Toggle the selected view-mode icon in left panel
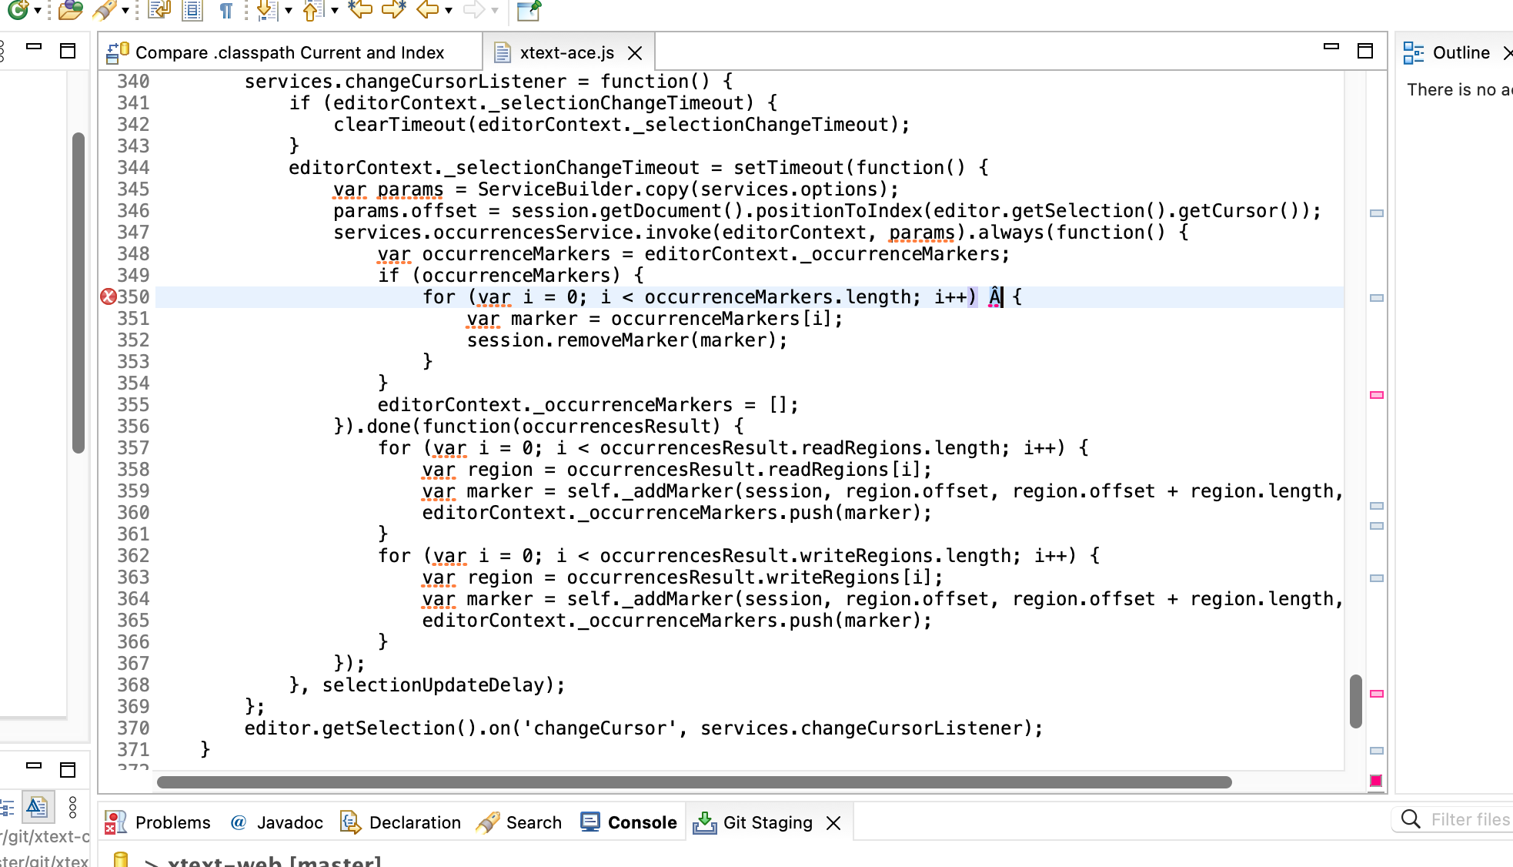The width and height of the screenshot is (1513, 867). pos(37,807)
